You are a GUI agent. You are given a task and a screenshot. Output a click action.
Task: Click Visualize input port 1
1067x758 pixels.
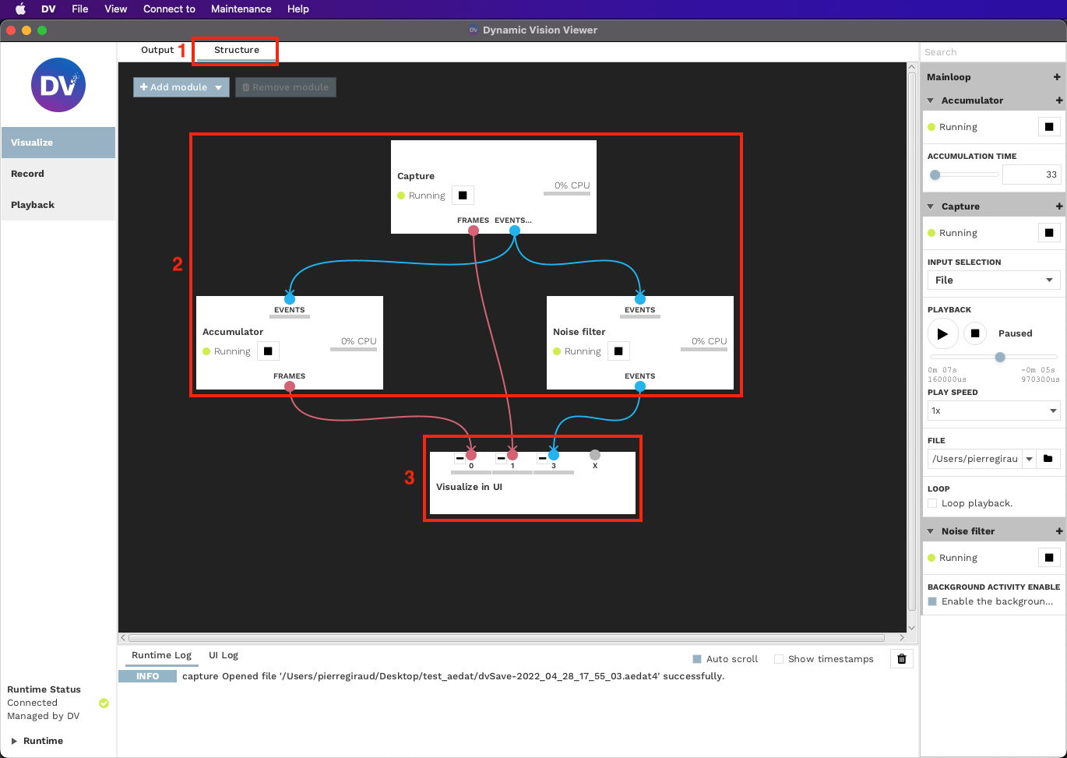coord(512,455)
